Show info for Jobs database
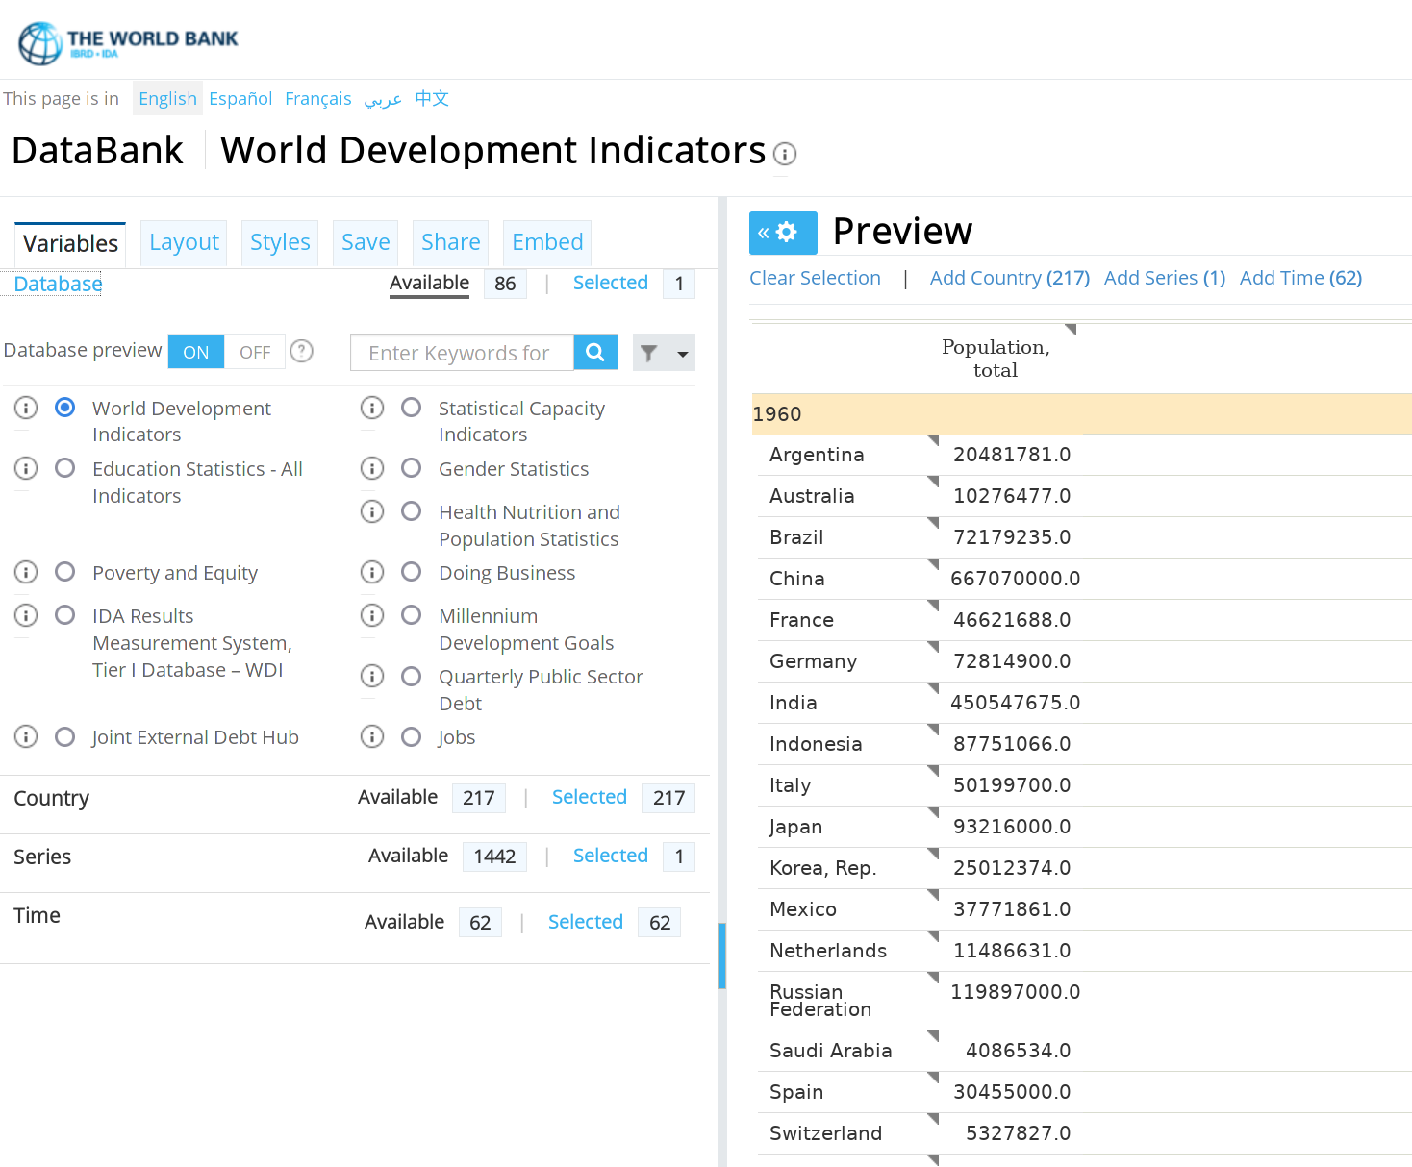 [x=372, y=736]
